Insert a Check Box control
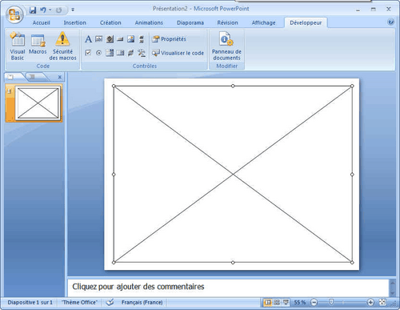Viewport: 400px width, 310px height. 88,53
